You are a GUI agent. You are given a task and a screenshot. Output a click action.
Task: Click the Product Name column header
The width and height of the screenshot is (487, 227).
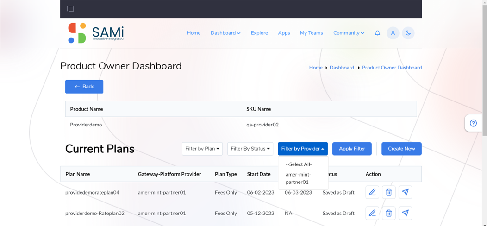click(87, 109)
